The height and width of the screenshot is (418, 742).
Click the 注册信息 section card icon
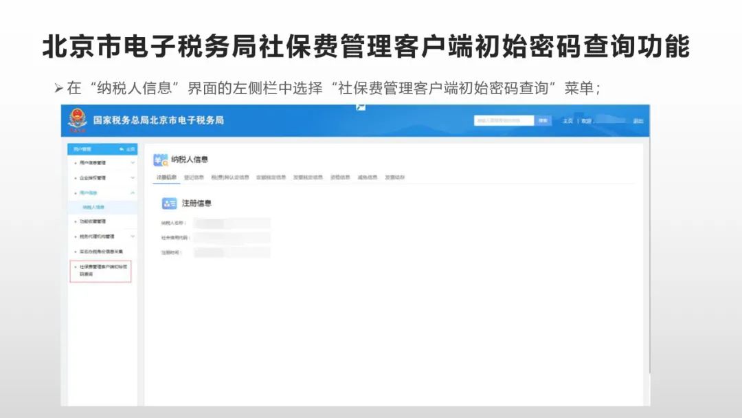(170, 203)
